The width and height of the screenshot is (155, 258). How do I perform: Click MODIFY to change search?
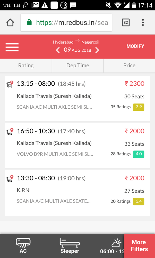[135, 46]
